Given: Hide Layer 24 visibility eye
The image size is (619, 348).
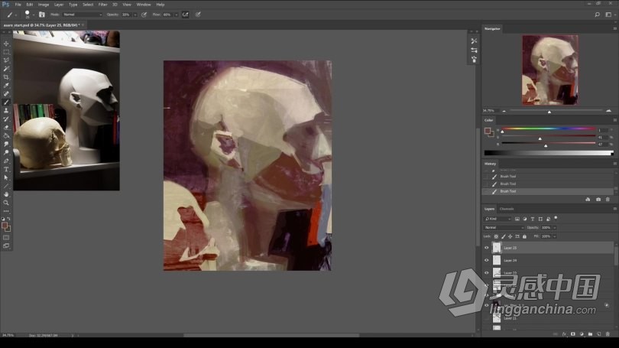Looking at the screenshot, I should click(x=486, y=260).
